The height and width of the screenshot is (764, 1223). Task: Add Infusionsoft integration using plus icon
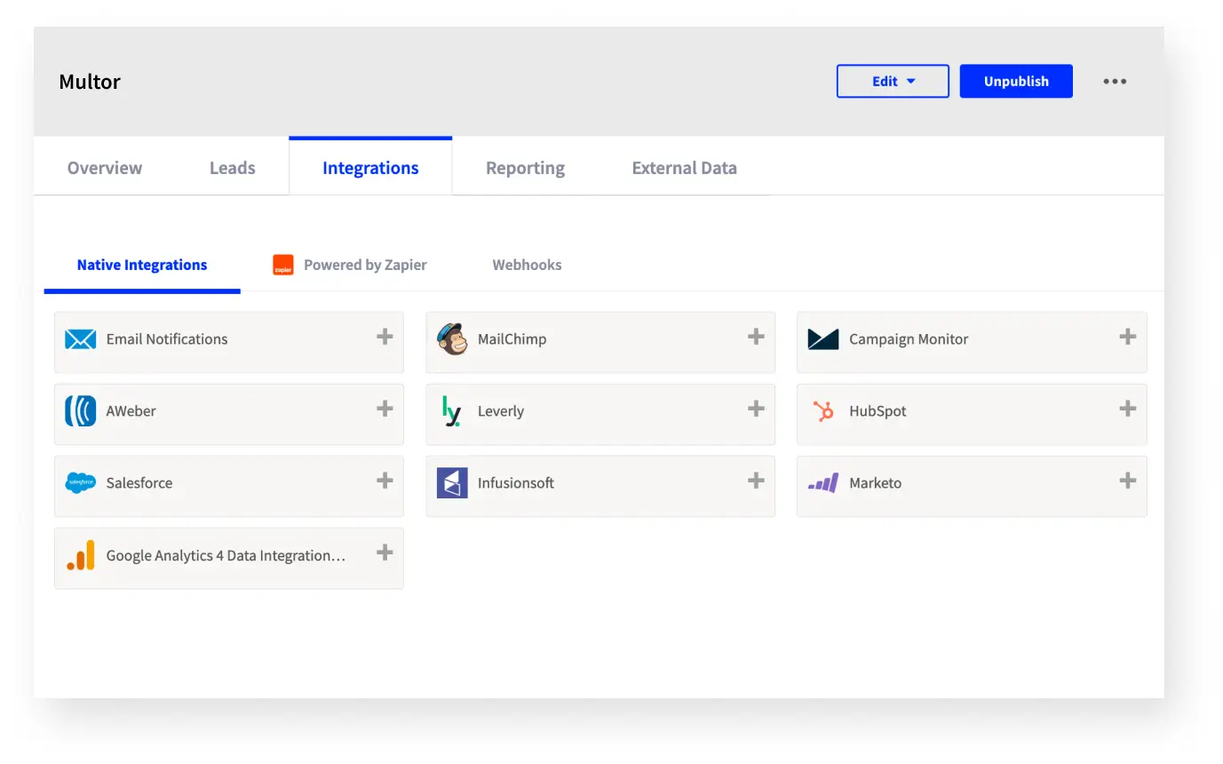pyautogui.click(x=756, y=481)
